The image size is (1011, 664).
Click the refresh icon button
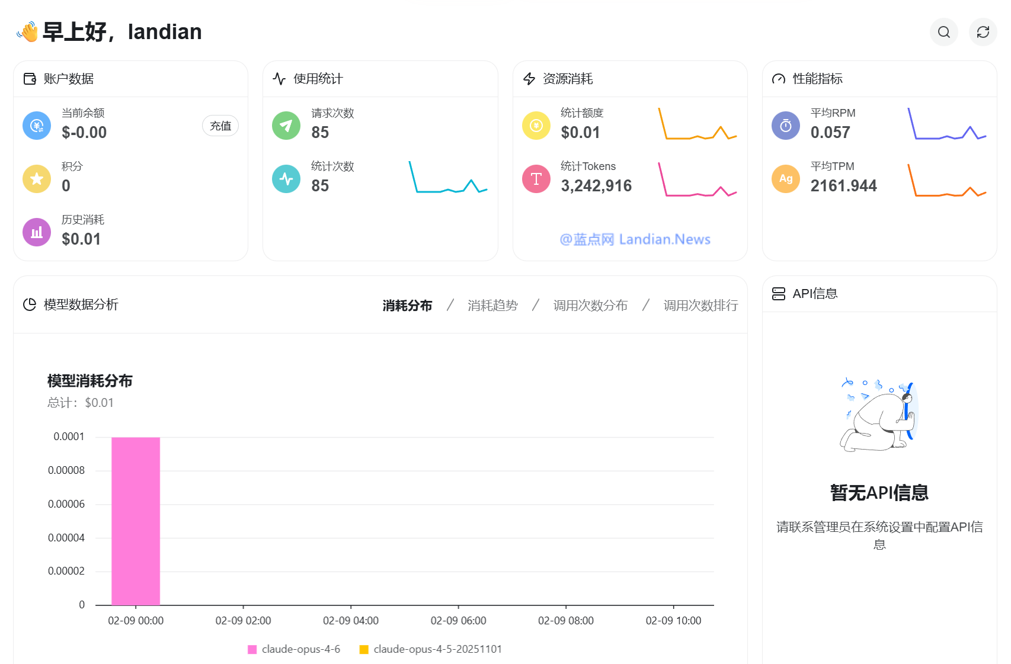(983, 32)
